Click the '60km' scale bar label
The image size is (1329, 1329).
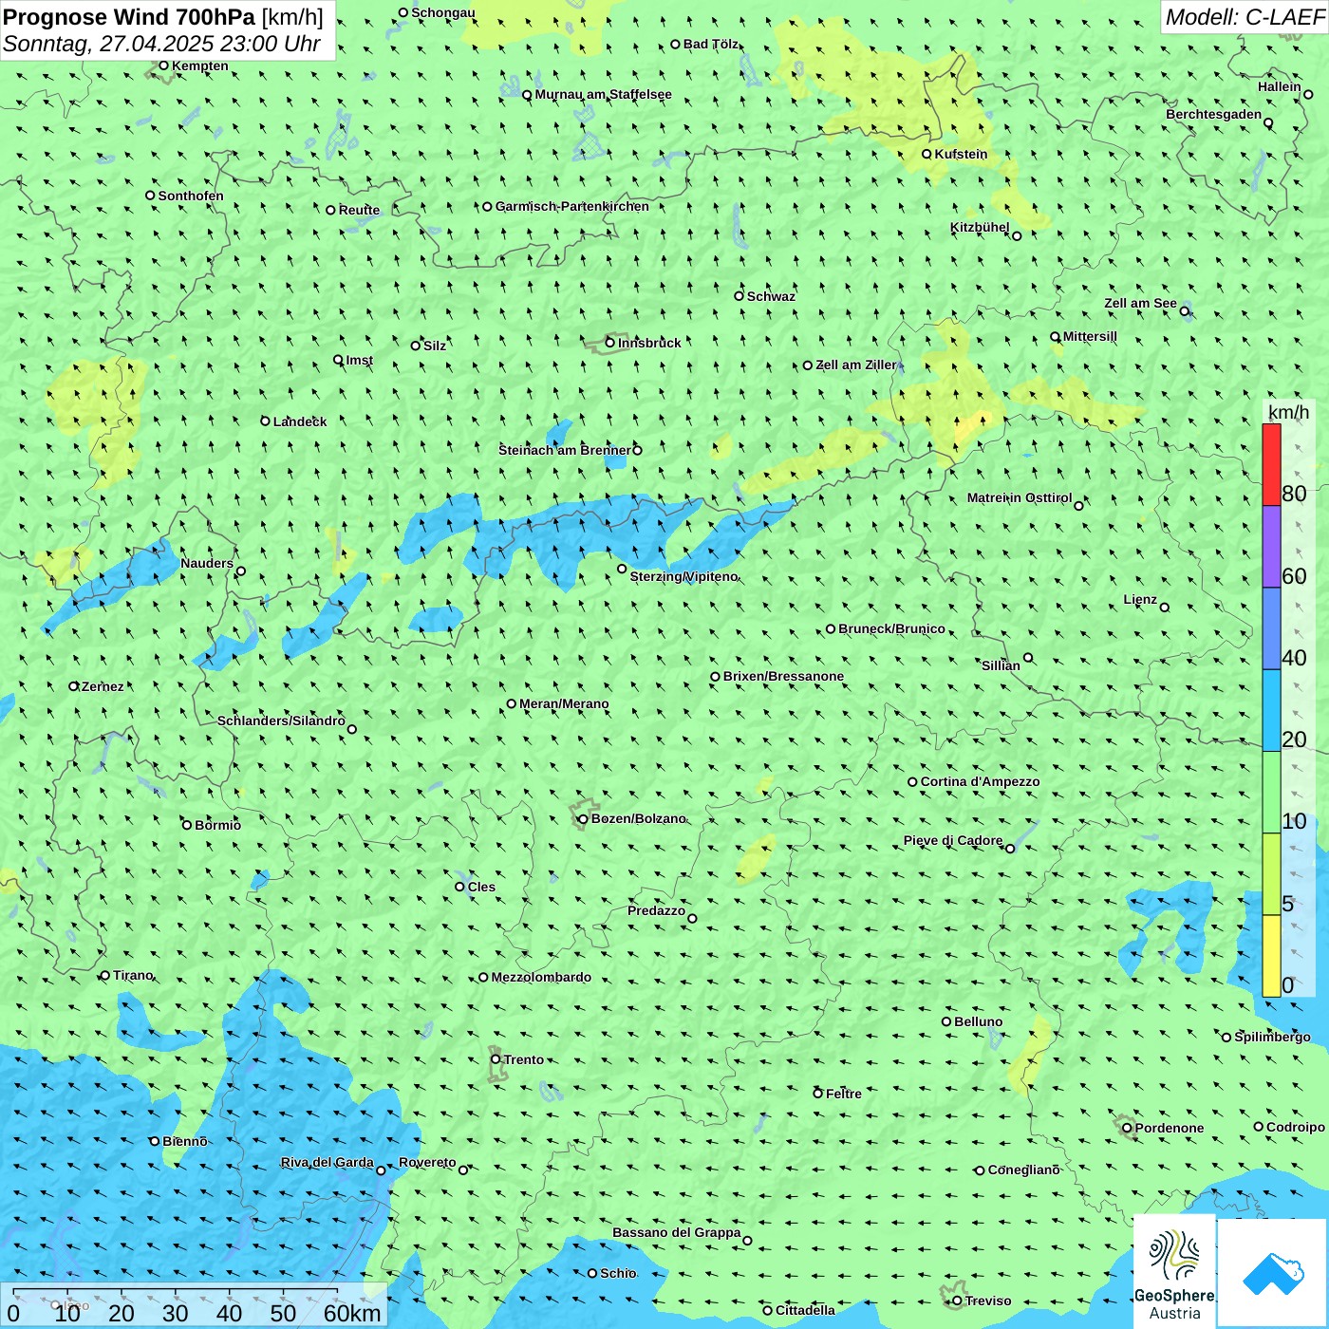(x=352, y=1313)
